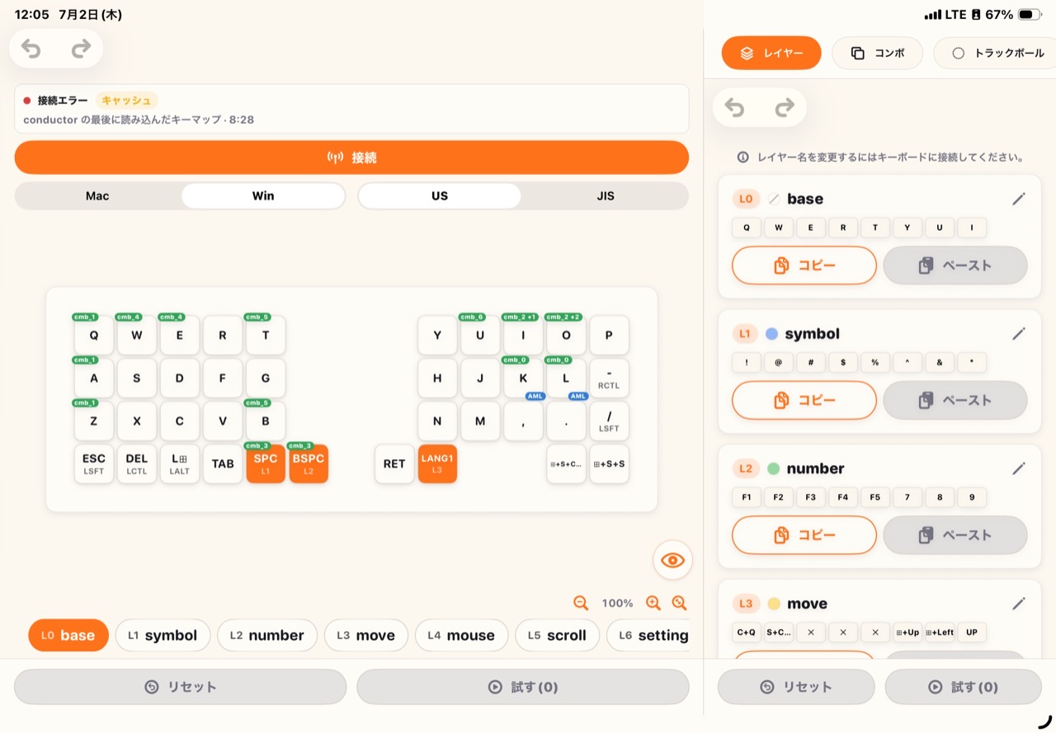Screen dimensions: 1056x733
Task: Tap the blue color dot of the symbol layer
Action: (x=771, y=334)
